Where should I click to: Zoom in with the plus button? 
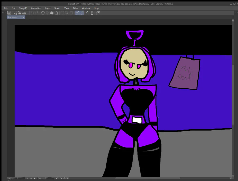click(x=31, y=178)
